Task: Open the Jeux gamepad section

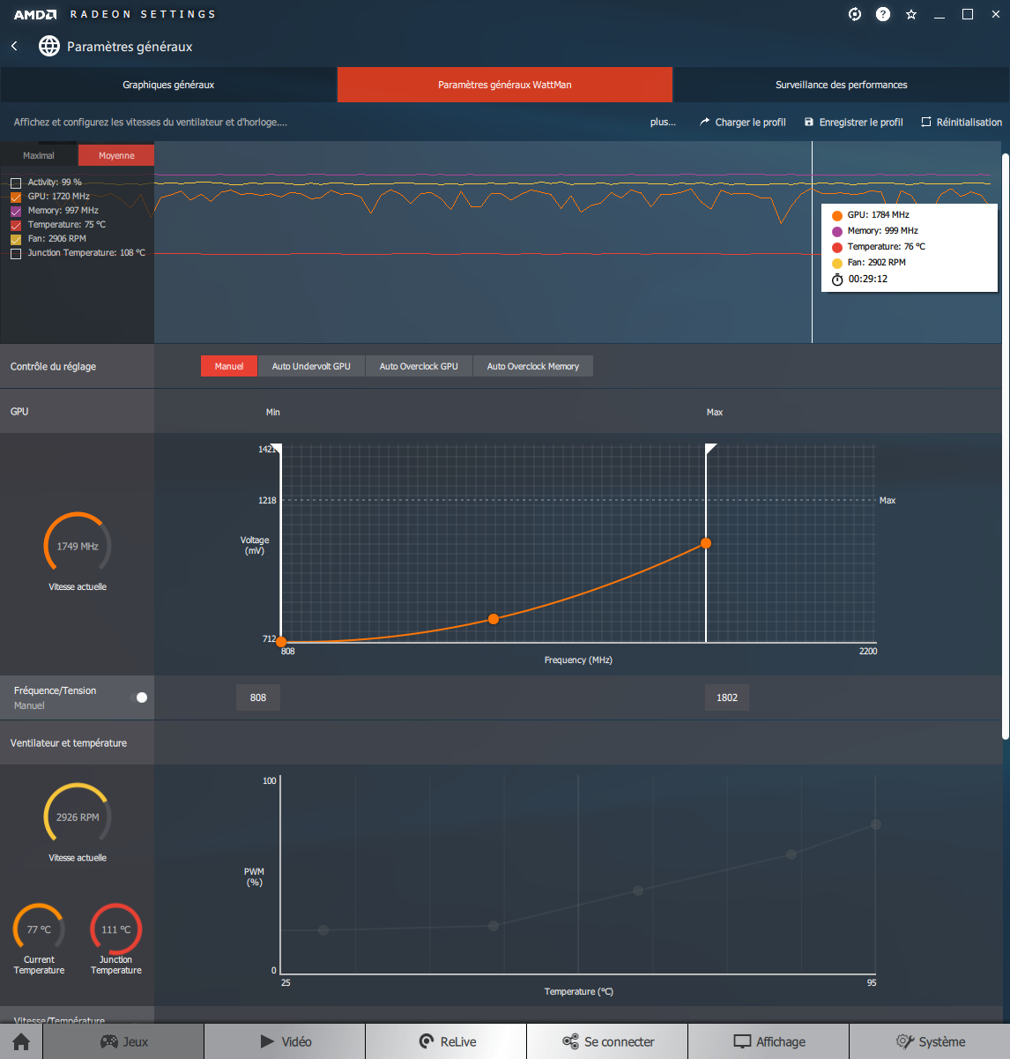Action: click(x=123, y=1041)
